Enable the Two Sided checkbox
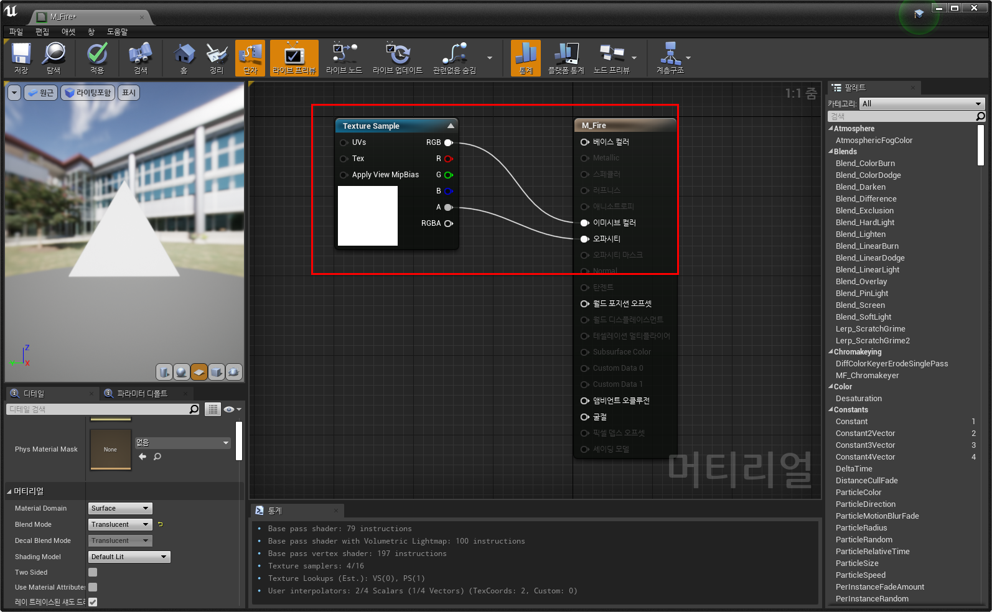This screenshot has width=992, height=612. [x=93, y=572]
